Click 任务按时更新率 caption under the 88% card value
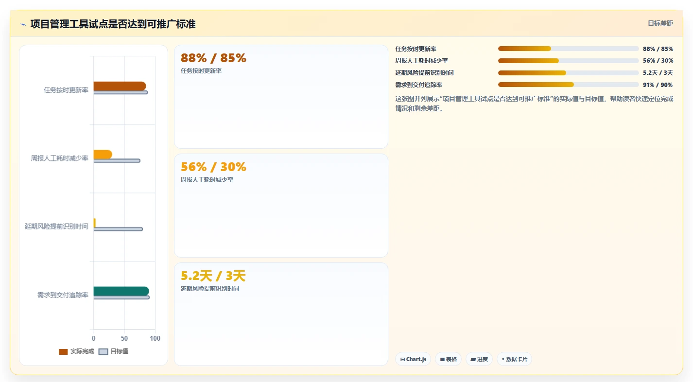The height and width of the screenshot is (382, 693). pyautogui.click(x=201, y=71)
